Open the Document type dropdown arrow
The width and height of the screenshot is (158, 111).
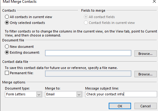click(x=39, y=94)
